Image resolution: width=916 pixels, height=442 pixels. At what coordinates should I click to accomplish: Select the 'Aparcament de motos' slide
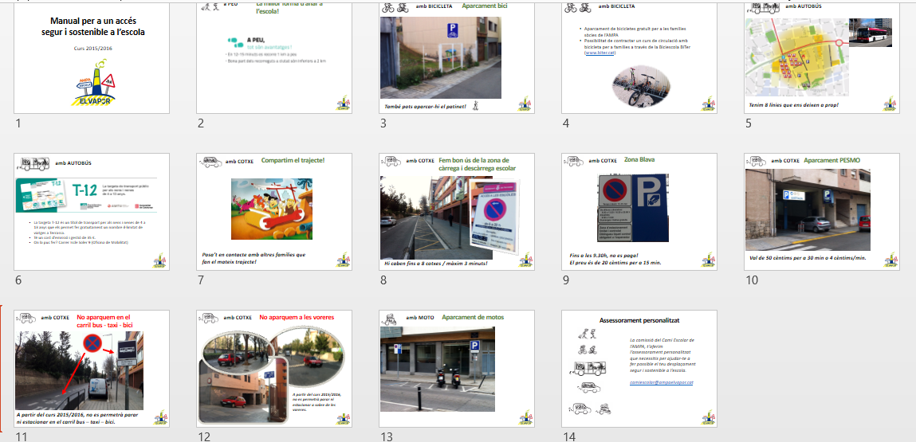[457, 368]
